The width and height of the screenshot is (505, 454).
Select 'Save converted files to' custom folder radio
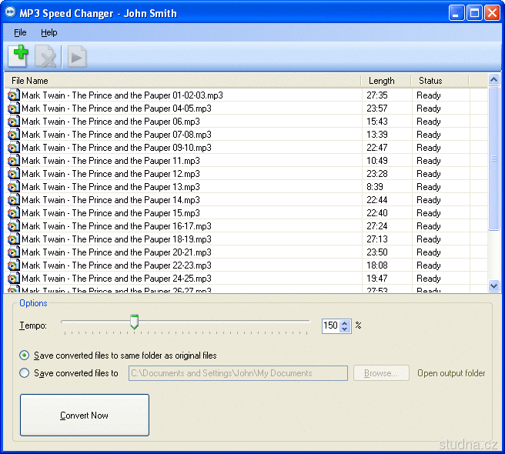25,373
